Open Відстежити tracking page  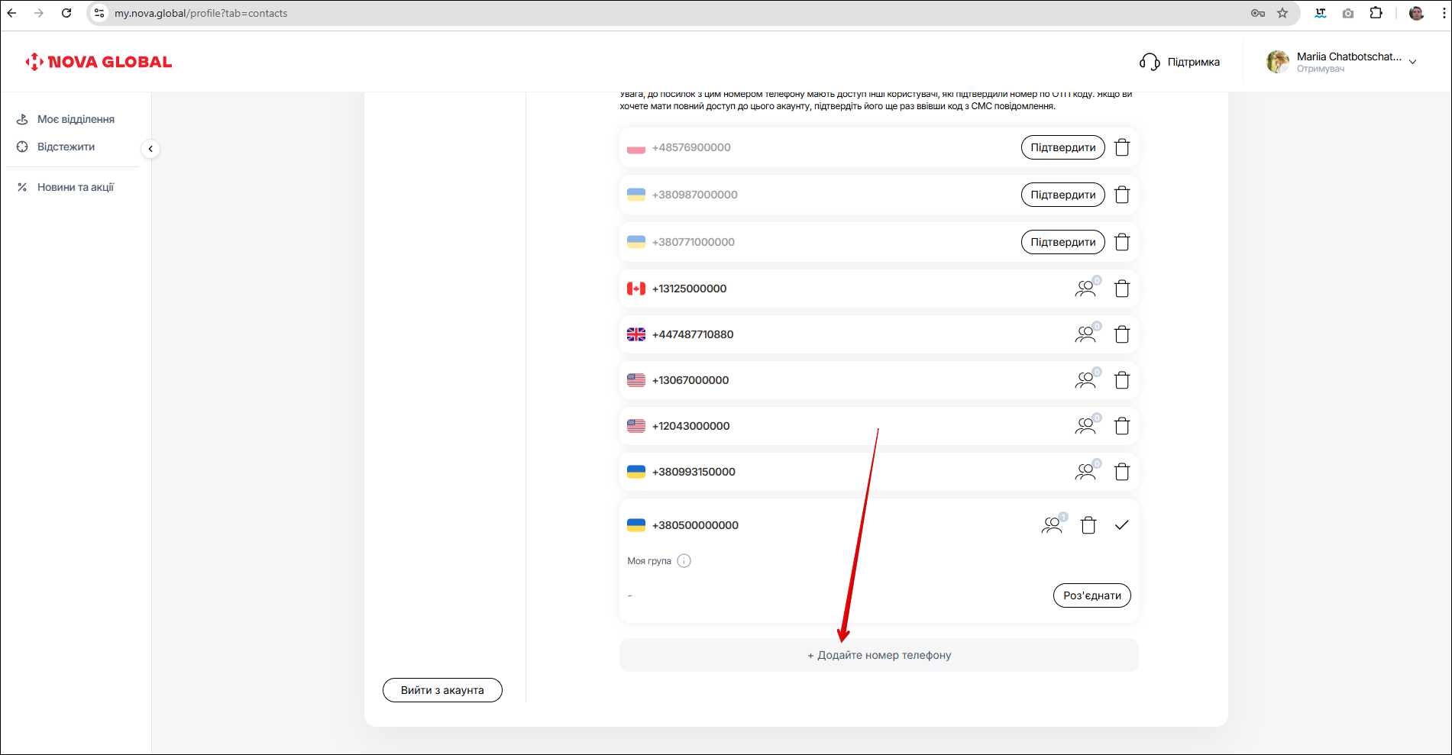point(66,147)
